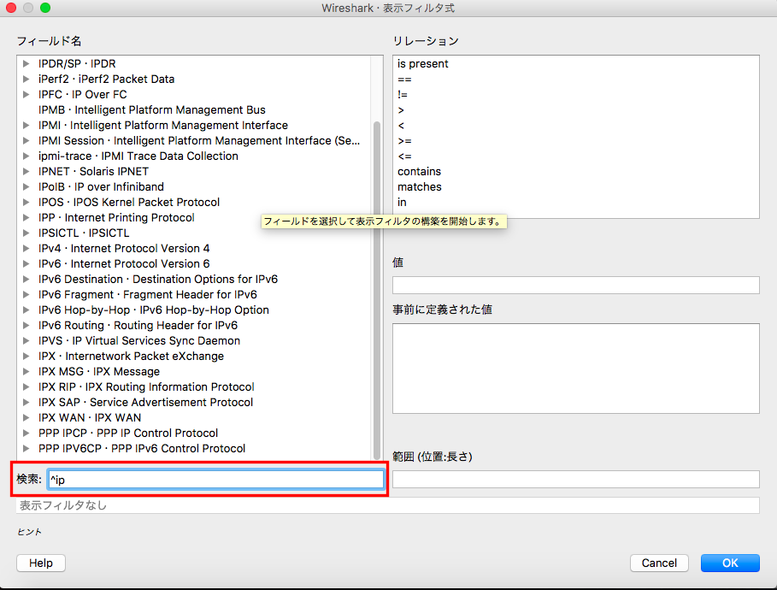Expand IPOS Kernel Packet Protocol row
This screenshot has width=777, height=590.
26,202
